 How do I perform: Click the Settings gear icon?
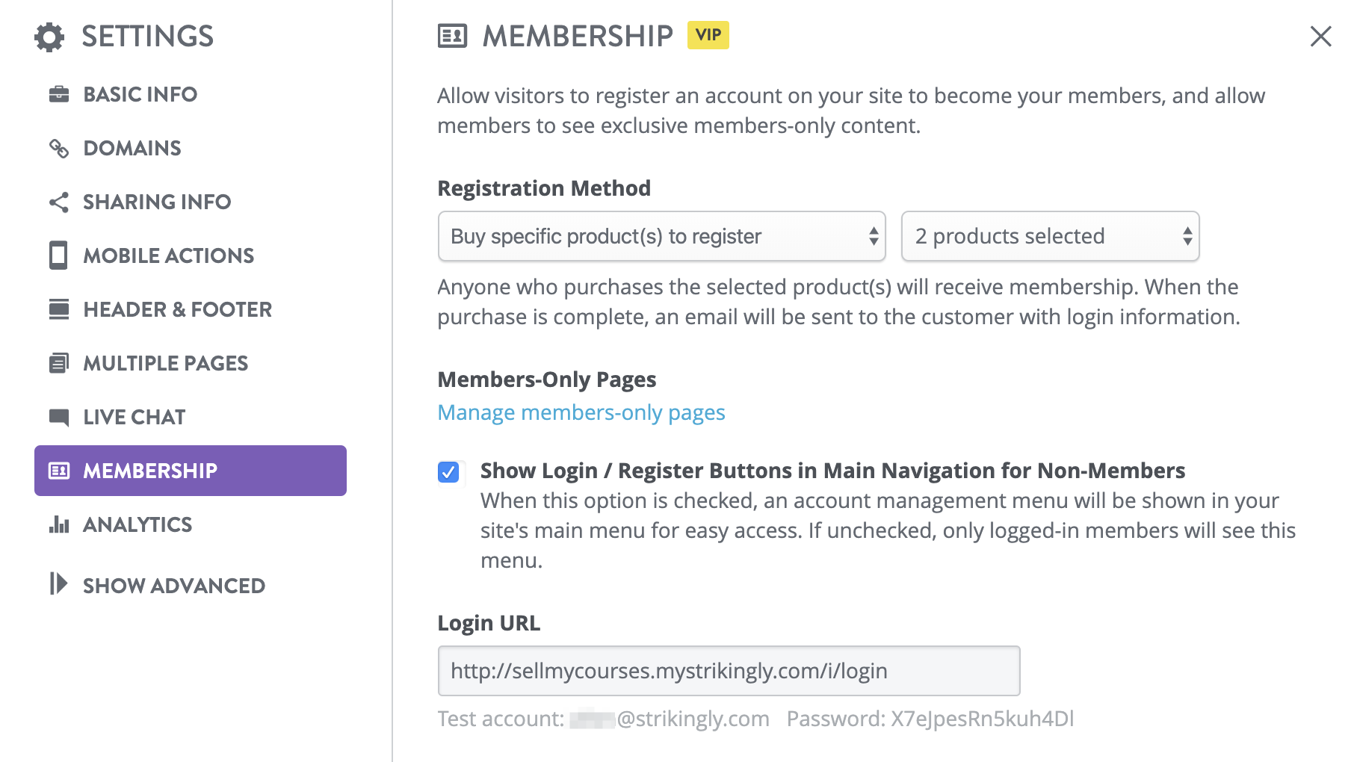(49, 37)
